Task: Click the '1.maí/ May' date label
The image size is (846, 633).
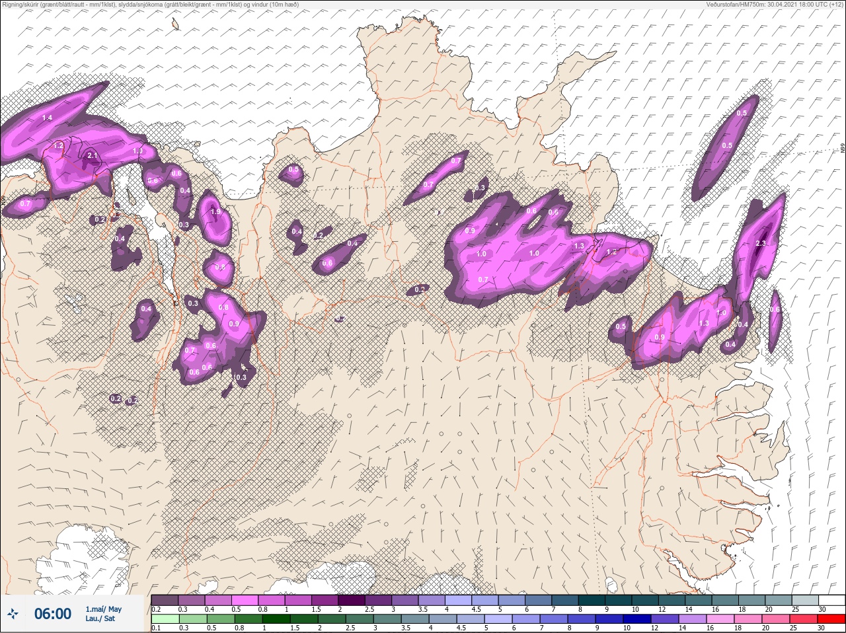Action: click(103, 609)
